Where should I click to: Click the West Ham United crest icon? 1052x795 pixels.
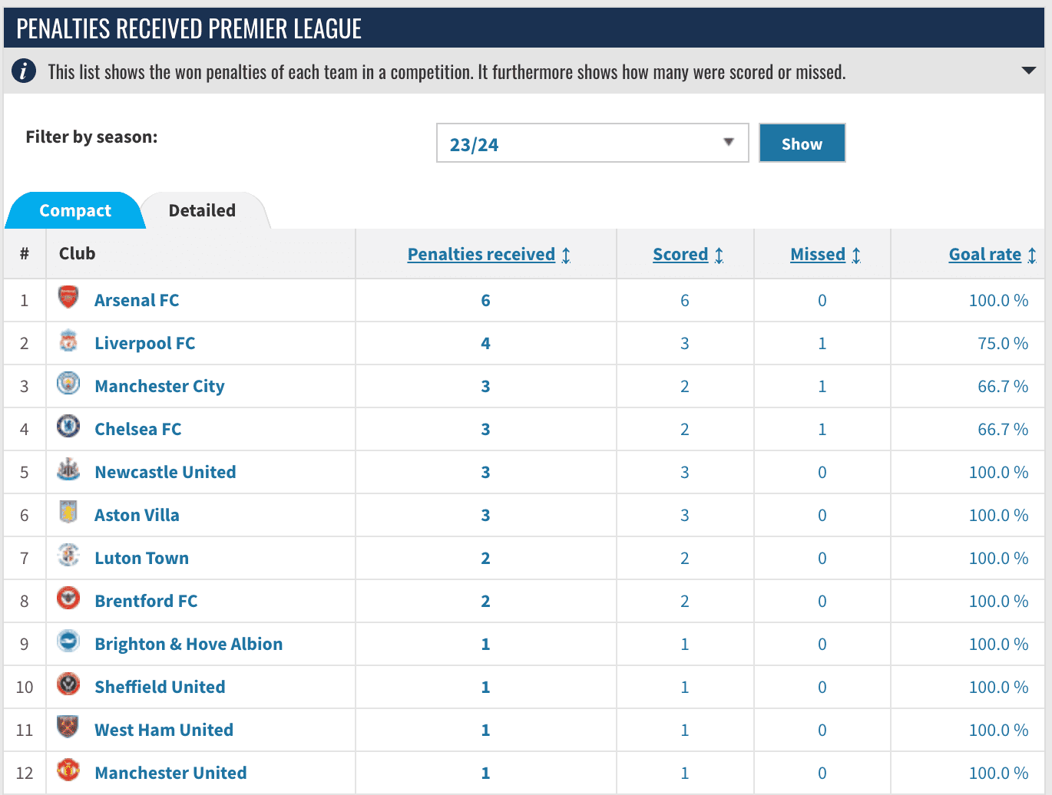(x=68, y=727)
